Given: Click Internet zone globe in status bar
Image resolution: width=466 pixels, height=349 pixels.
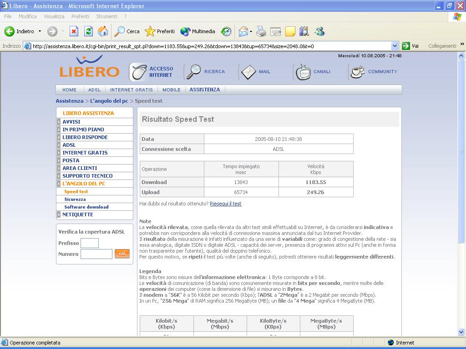Looking at the screenshot, I should (x=390, y=343).
